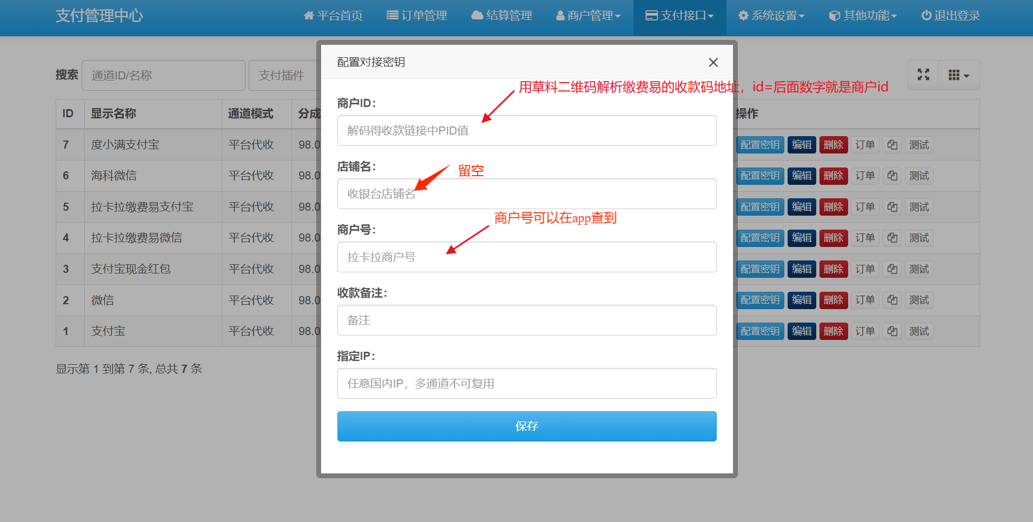Expand 系统设置 gear menu
The image size is (1033, 522).
click(771, 16)
